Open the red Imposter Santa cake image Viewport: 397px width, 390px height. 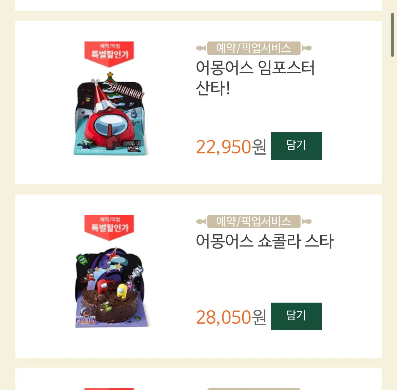tap(110, 114)
